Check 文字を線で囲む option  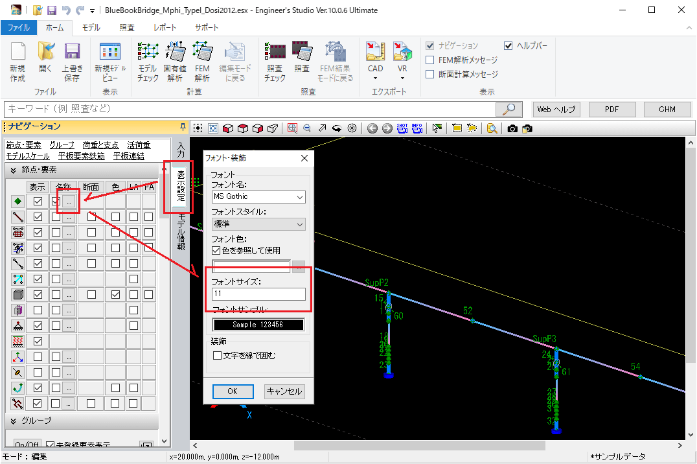218,355
